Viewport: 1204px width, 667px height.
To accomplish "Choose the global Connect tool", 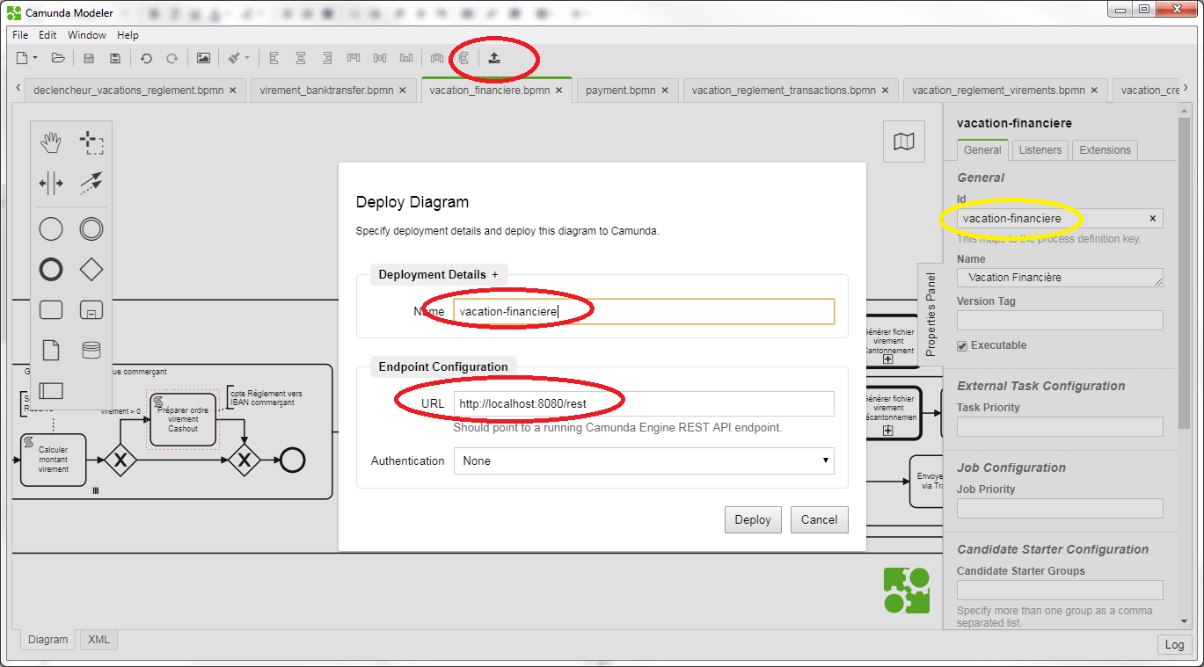I will click(91, 183).
